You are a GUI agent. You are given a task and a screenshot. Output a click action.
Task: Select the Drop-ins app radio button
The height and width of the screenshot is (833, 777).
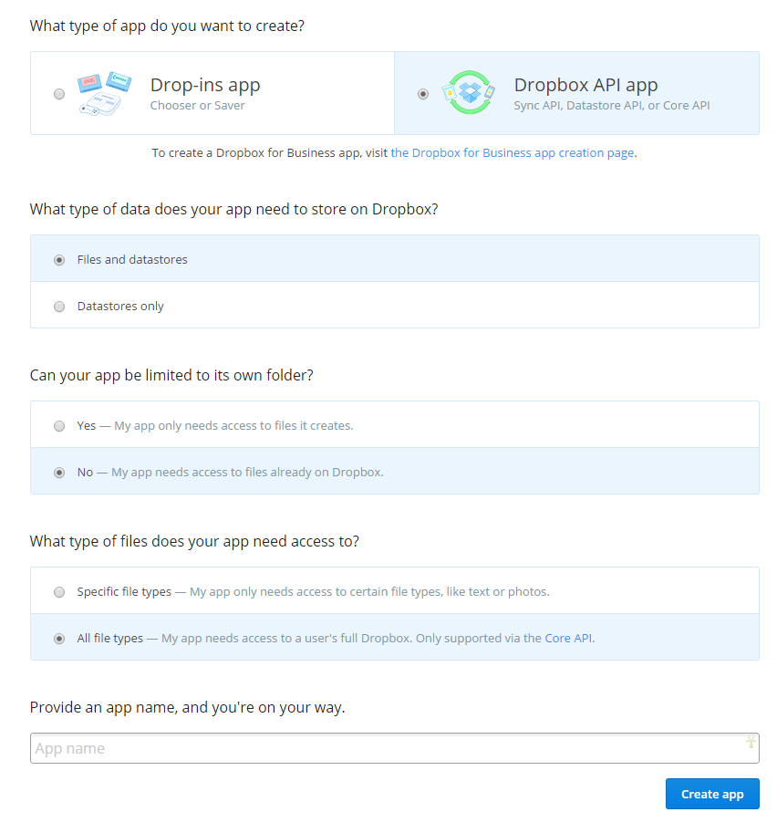click(x=59, y=94)
